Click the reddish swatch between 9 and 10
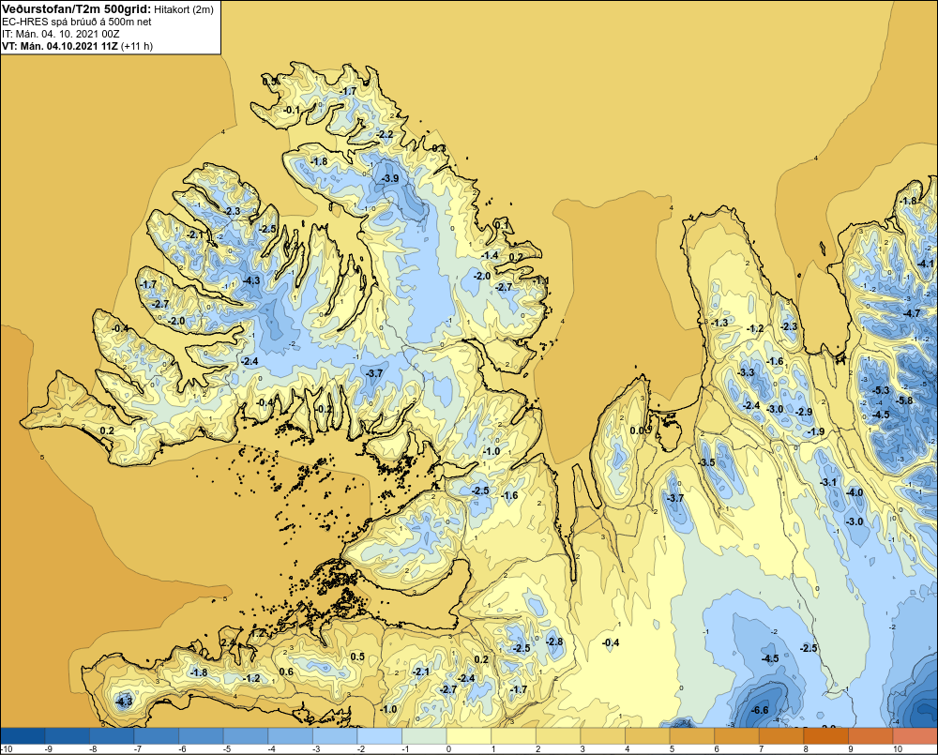The width and height of the screenshot is (938, 755). tap(871, 735)
